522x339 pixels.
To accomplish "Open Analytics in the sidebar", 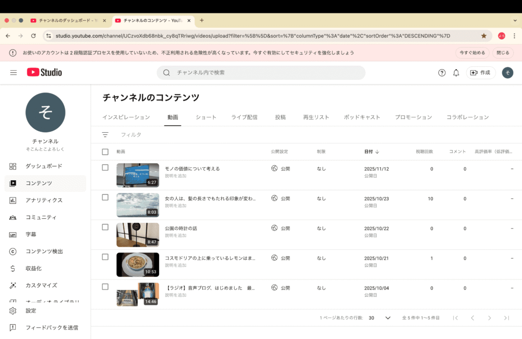I will coord(44,200).
